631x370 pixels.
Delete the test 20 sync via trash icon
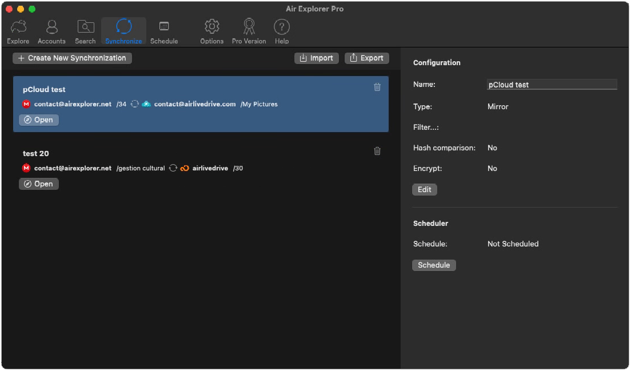377,151
